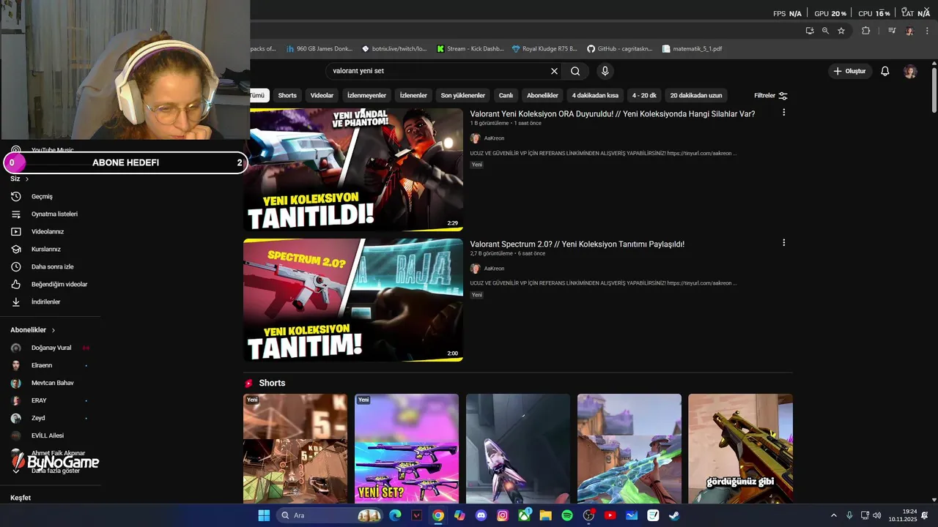Open AaKreon channel under the ORA video
The height and width of the screenshot is (527, 938).
click(494, 138)
